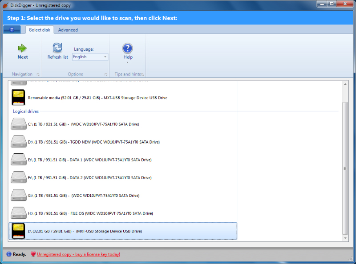Click the red heart icon in status bar
The image size is (356, 264).
pyautogui.click(x=33, y=254)
